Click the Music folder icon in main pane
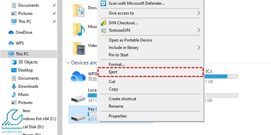 (79, 30)
